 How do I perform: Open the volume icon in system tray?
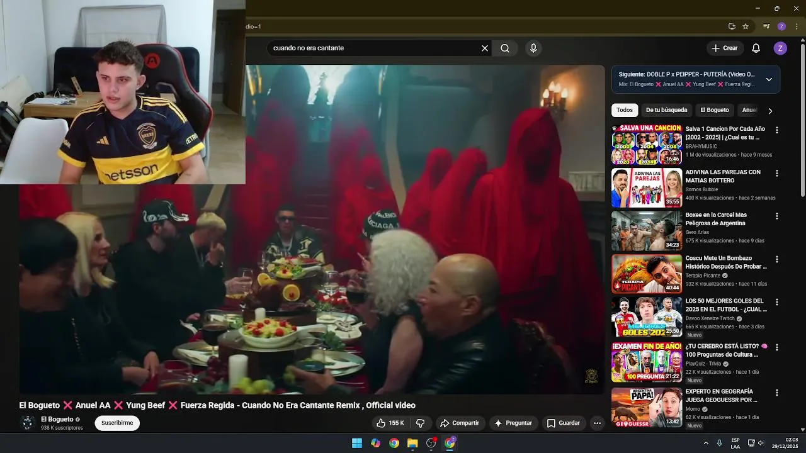click(x=761, y=443)
